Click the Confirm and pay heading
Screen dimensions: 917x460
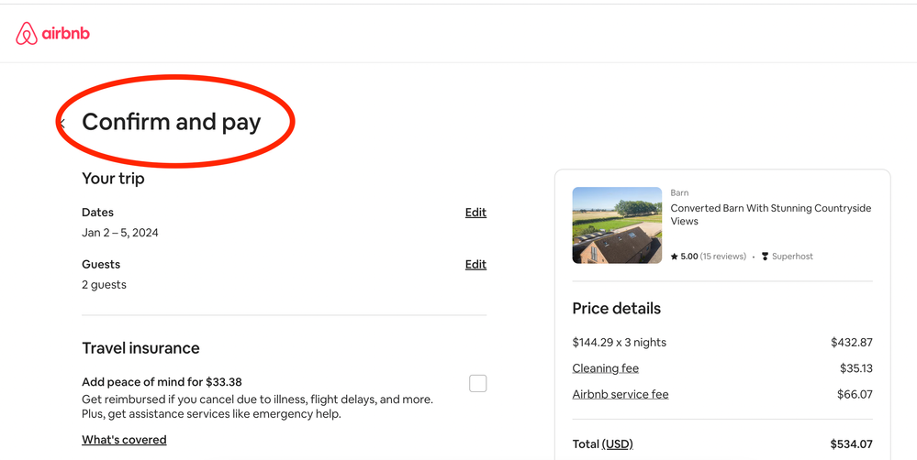click(172, 122)
